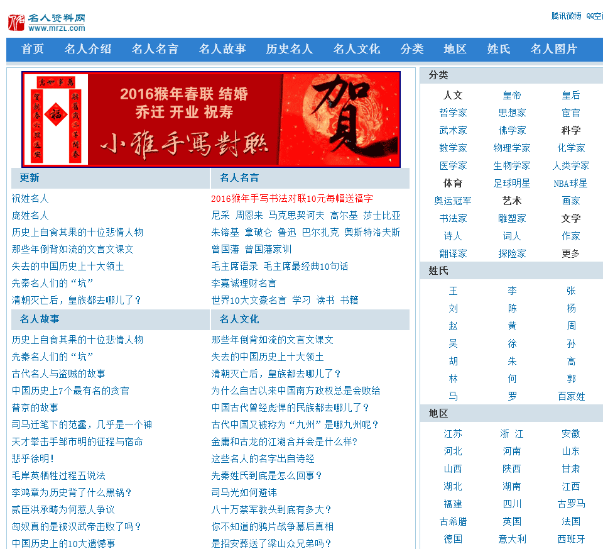Open 古希腊 region link

tap(453, 522)
